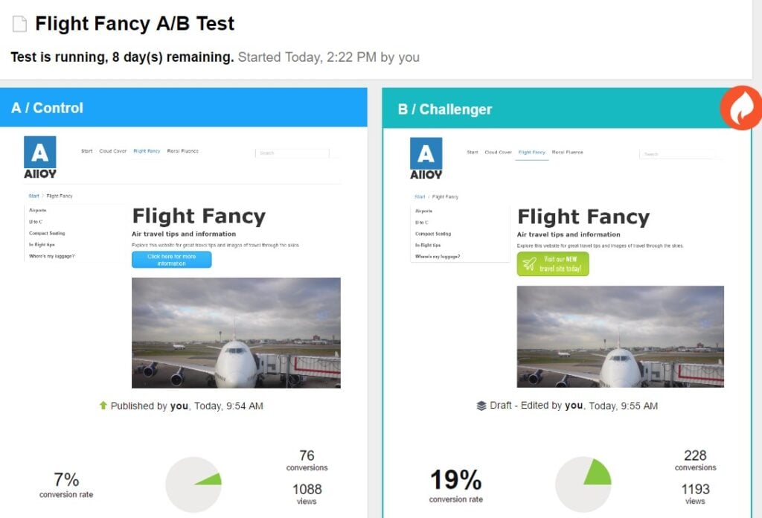This screenshot has width=762, height=518.
Task: Select the Alloy logo in the Challenger preview
Action: pos(426,156)
